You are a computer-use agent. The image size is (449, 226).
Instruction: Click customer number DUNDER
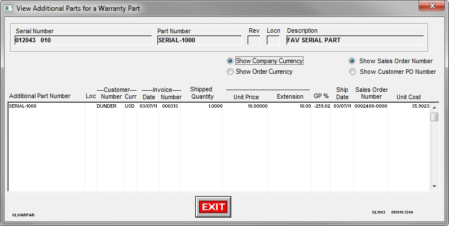(x=107, y=106)
